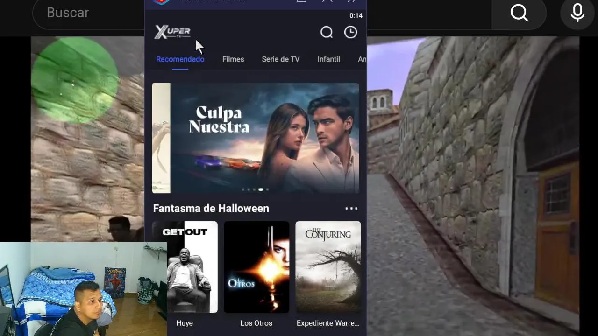Activate the voice search microphone icon
The height and width of the screenshot is (336, 598).
click(x=577, y=13)
